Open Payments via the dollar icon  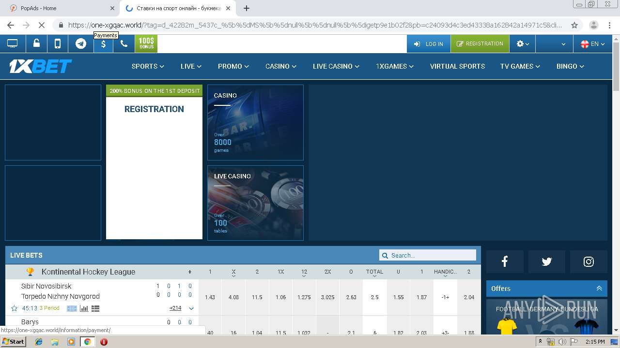click(103, 43)
